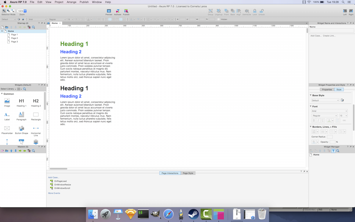Viewport: 355px width, 222px height.
Task: Select the Image widget in library
Action: click(x=7, y=102)
